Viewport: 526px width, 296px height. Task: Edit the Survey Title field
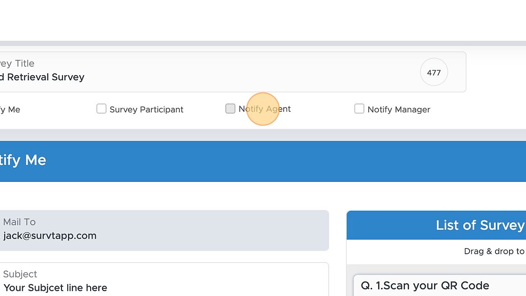(x=233, y=72)
